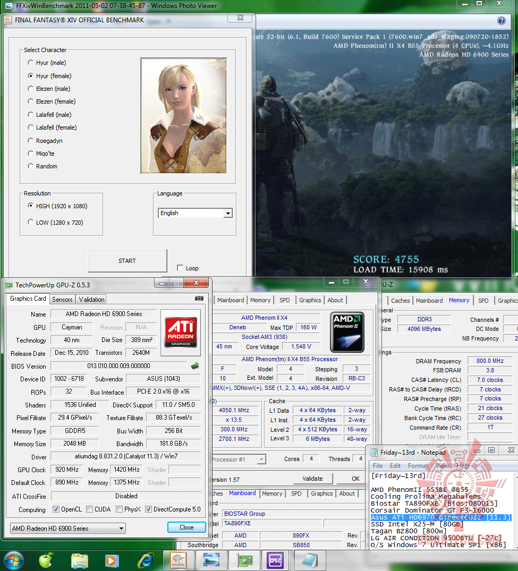
Task: Open the Graphics Card tab in GPU-Z
Action: (28, 299)
